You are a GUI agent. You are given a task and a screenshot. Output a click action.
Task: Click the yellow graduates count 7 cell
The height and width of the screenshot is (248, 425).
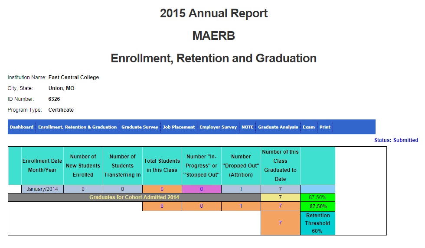click(280, 197)
